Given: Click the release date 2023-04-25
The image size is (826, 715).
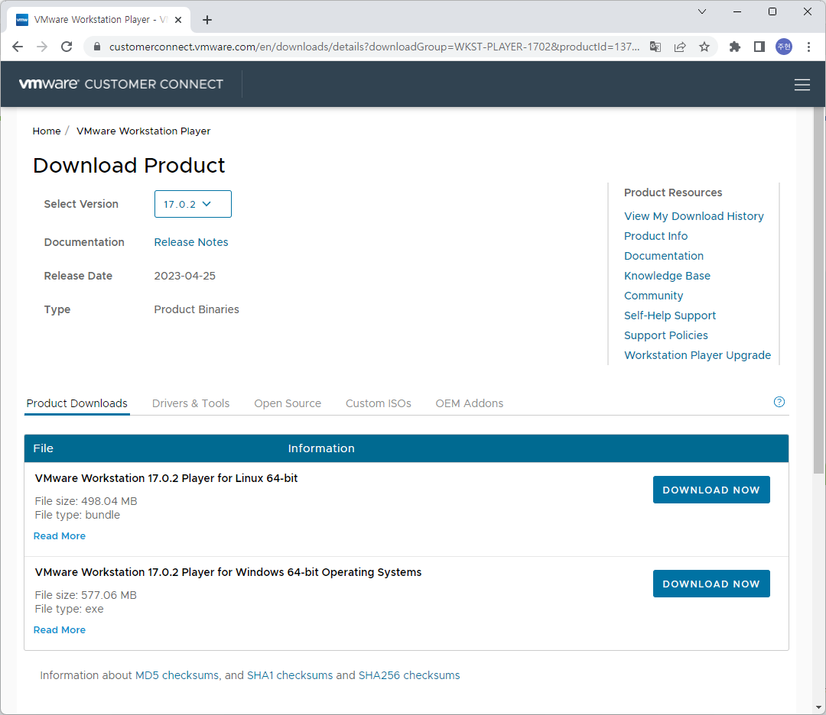Looking at the screenshot, I should [x=184, y=277].
